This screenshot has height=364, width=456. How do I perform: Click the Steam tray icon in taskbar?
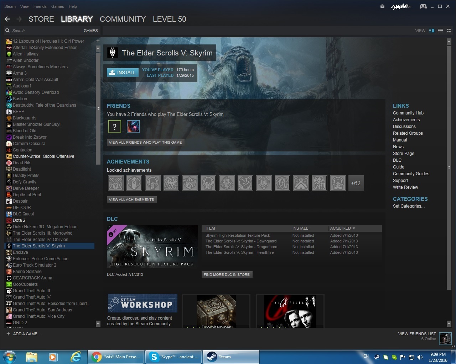pos(377,357)
